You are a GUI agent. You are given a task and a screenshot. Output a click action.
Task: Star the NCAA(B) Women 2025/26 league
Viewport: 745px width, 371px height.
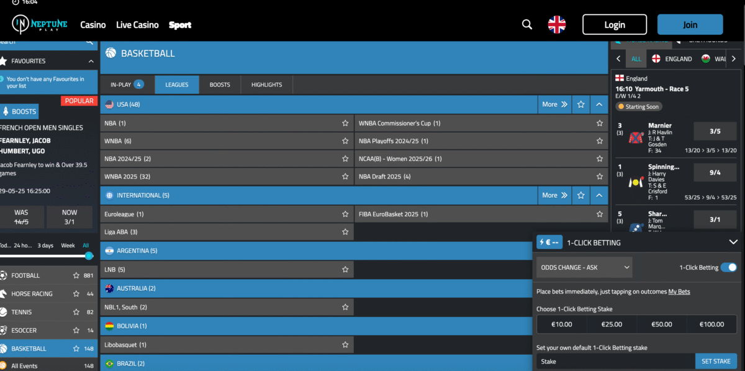coord(599,159)
